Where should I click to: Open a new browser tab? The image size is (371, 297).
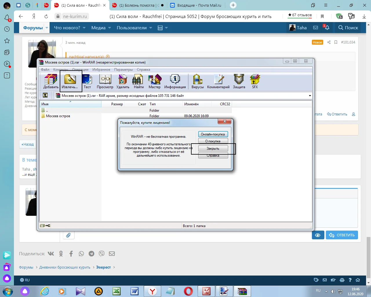(233, 5)
